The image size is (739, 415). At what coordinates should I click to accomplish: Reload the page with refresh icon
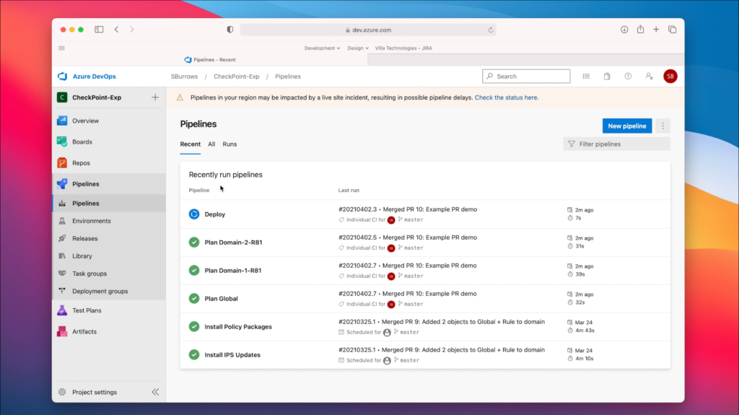point(491,30)
